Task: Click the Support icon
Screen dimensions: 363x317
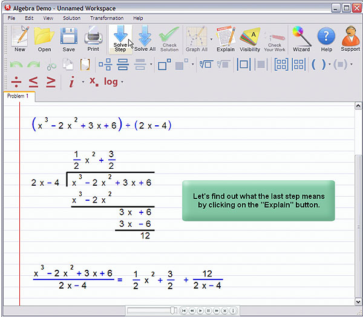Action: coord(350,39)
